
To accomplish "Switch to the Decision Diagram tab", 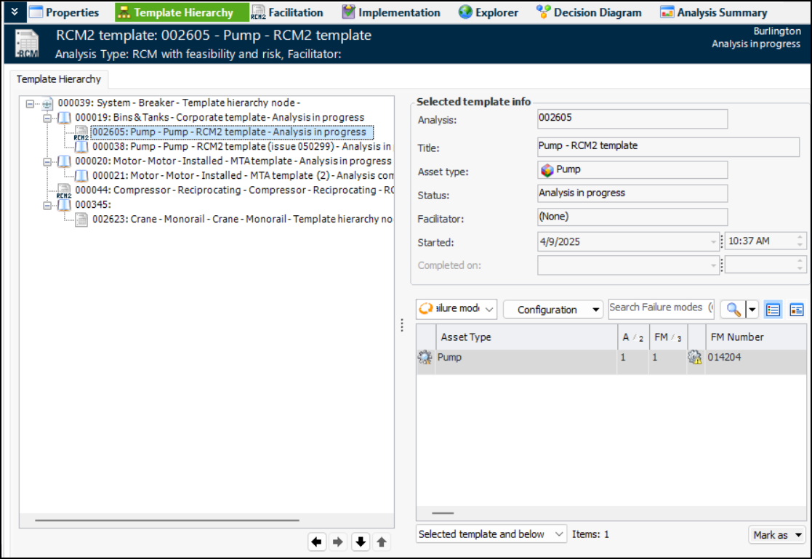I will (589, 12).
